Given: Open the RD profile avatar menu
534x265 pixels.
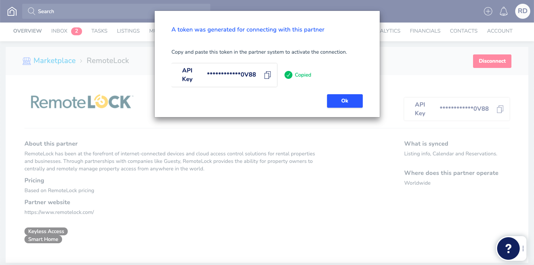Looking at the screenshot, I should point(522,11).
